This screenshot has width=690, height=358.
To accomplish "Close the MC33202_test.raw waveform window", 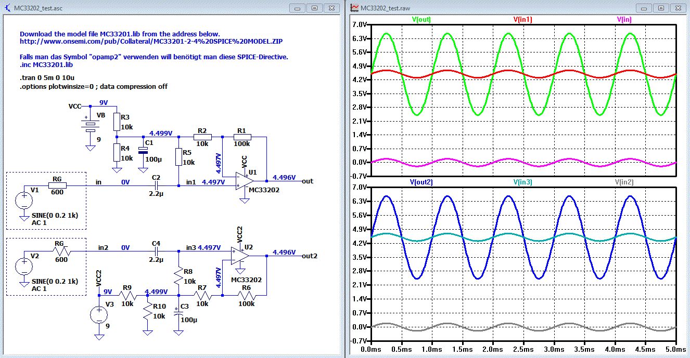I will pyautogui.click(x=677, y=8).
